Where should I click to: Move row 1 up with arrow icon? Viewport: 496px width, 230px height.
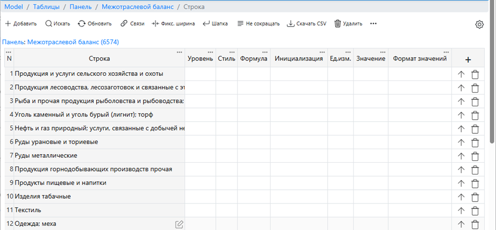click(x=461, y=74)
